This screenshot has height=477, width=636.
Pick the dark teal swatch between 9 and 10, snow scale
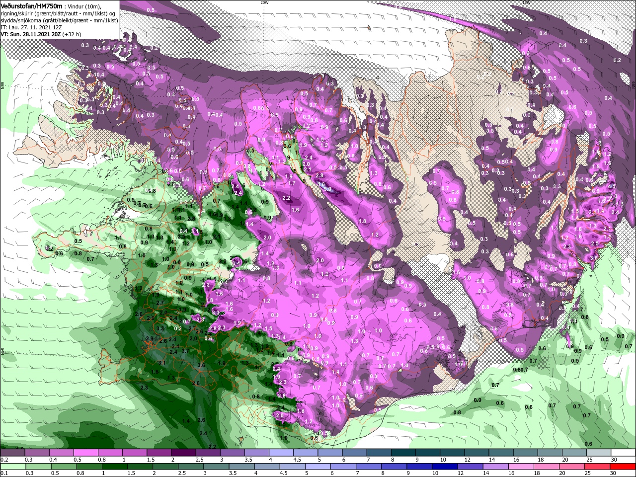[428, 453]
